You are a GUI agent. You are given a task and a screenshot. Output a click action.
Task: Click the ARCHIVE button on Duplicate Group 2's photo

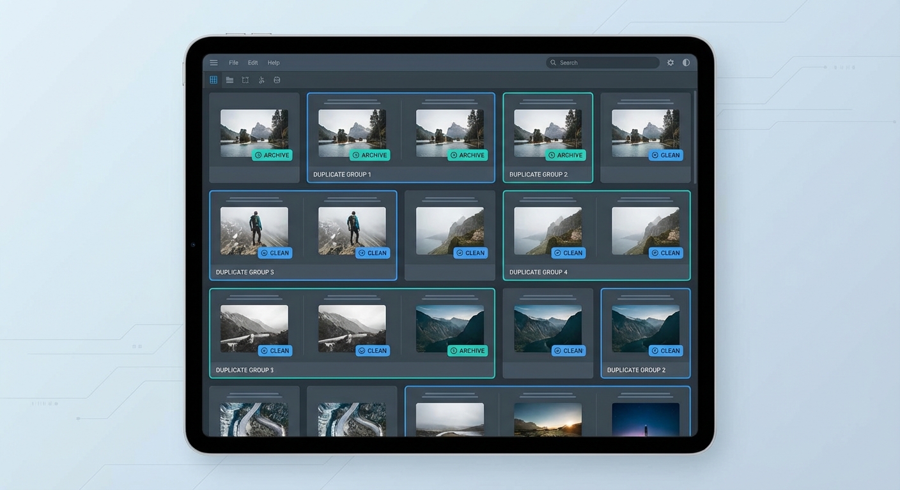[566, 155]
